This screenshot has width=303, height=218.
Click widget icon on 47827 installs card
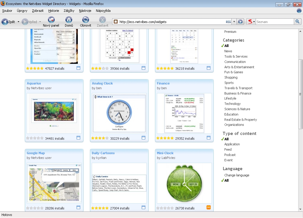pyautogui.click(x=78, y=68)
